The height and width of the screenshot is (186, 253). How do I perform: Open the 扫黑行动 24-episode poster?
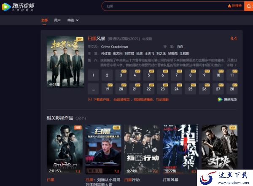point(142,149)
